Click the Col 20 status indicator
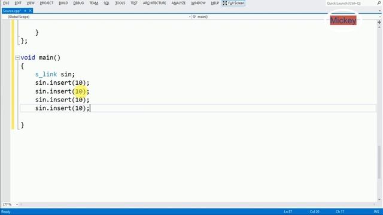This screenshot has height=215, width=383. (x=314, y=211)
